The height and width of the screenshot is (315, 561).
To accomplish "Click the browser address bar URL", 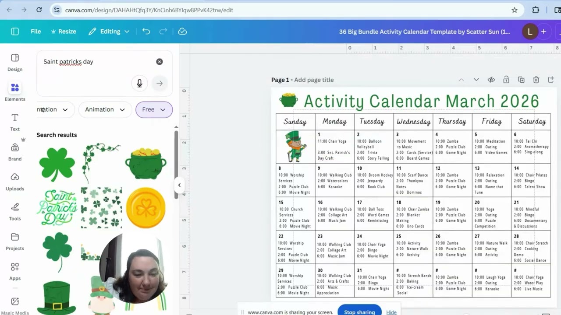I will tap(149, 10).
